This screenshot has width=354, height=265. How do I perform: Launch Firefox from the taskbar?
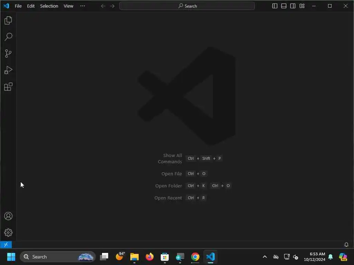click(149, 257)
